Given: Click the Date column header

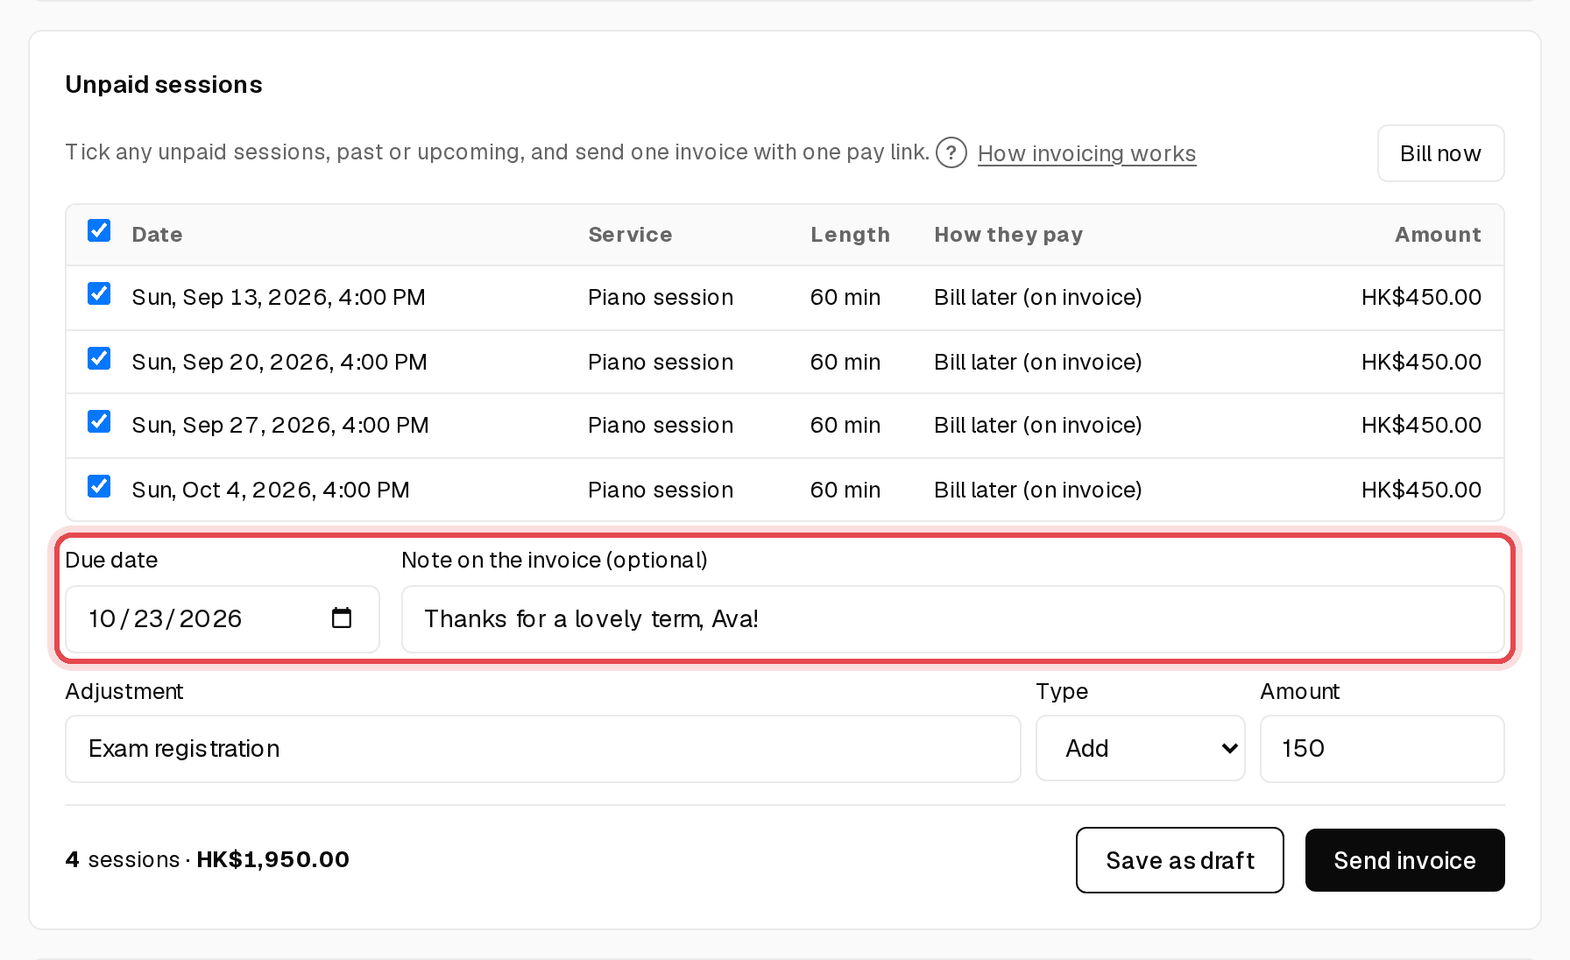Looking at the screenshot, I should (157, 235).
